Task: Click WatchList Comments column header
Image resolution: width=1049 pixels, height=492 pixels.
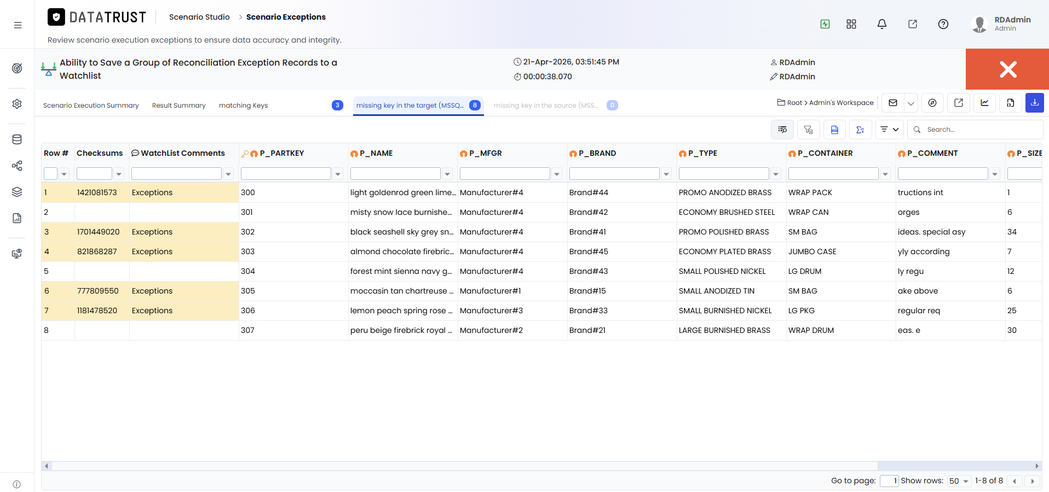Action: 183,153
